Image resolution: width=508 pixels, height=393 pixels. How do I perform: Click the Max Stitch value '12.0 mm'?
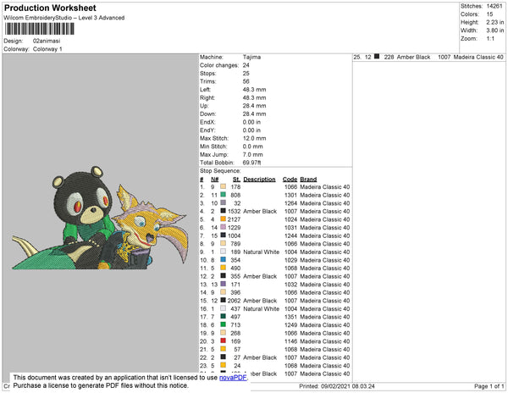click(254, 138)
